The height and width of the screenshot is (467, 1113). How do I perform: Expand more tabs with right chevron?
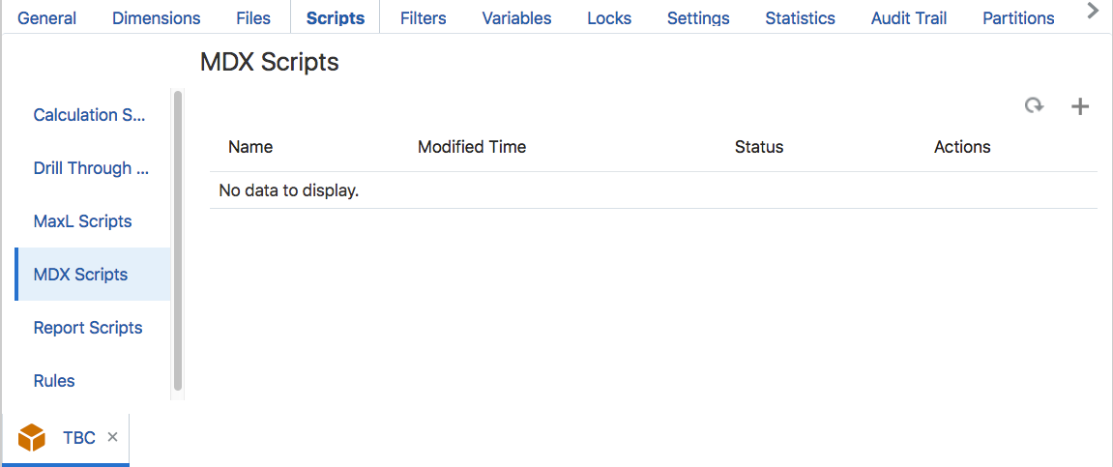pyautogui.click(x=1094, y=11)
